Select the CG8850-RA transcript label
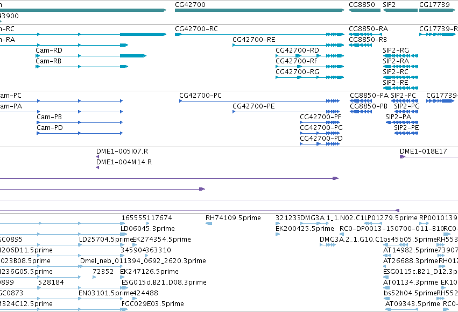Image resolution: width=458 pixels, height=312 pixels. [368, 29]
